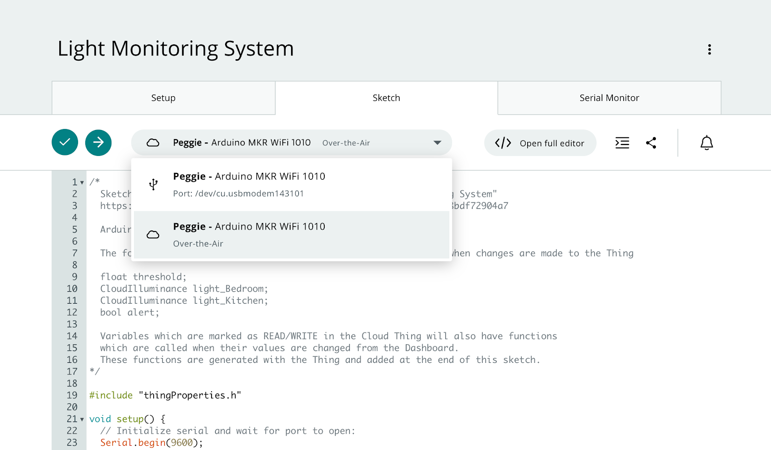
Task: Click the code brackets icon
Action: (503, 143)
